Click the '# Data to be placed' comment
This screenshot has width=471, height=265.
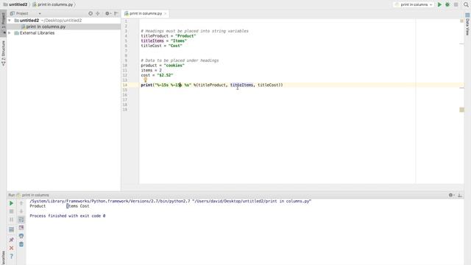point(180,60)
